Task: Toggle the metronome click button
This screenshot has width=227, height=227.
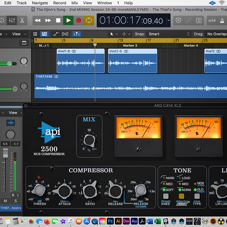Action: pos(222,20)
